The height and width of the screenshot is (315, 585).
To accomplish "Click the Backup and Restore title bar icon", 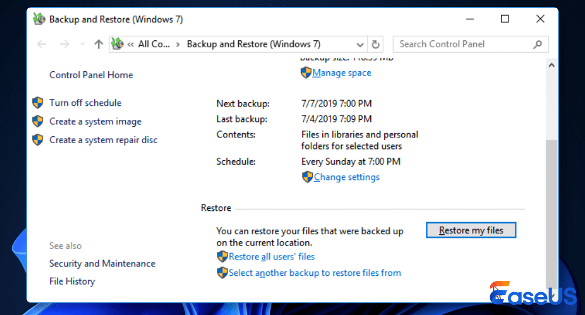I will click(39, 19).
